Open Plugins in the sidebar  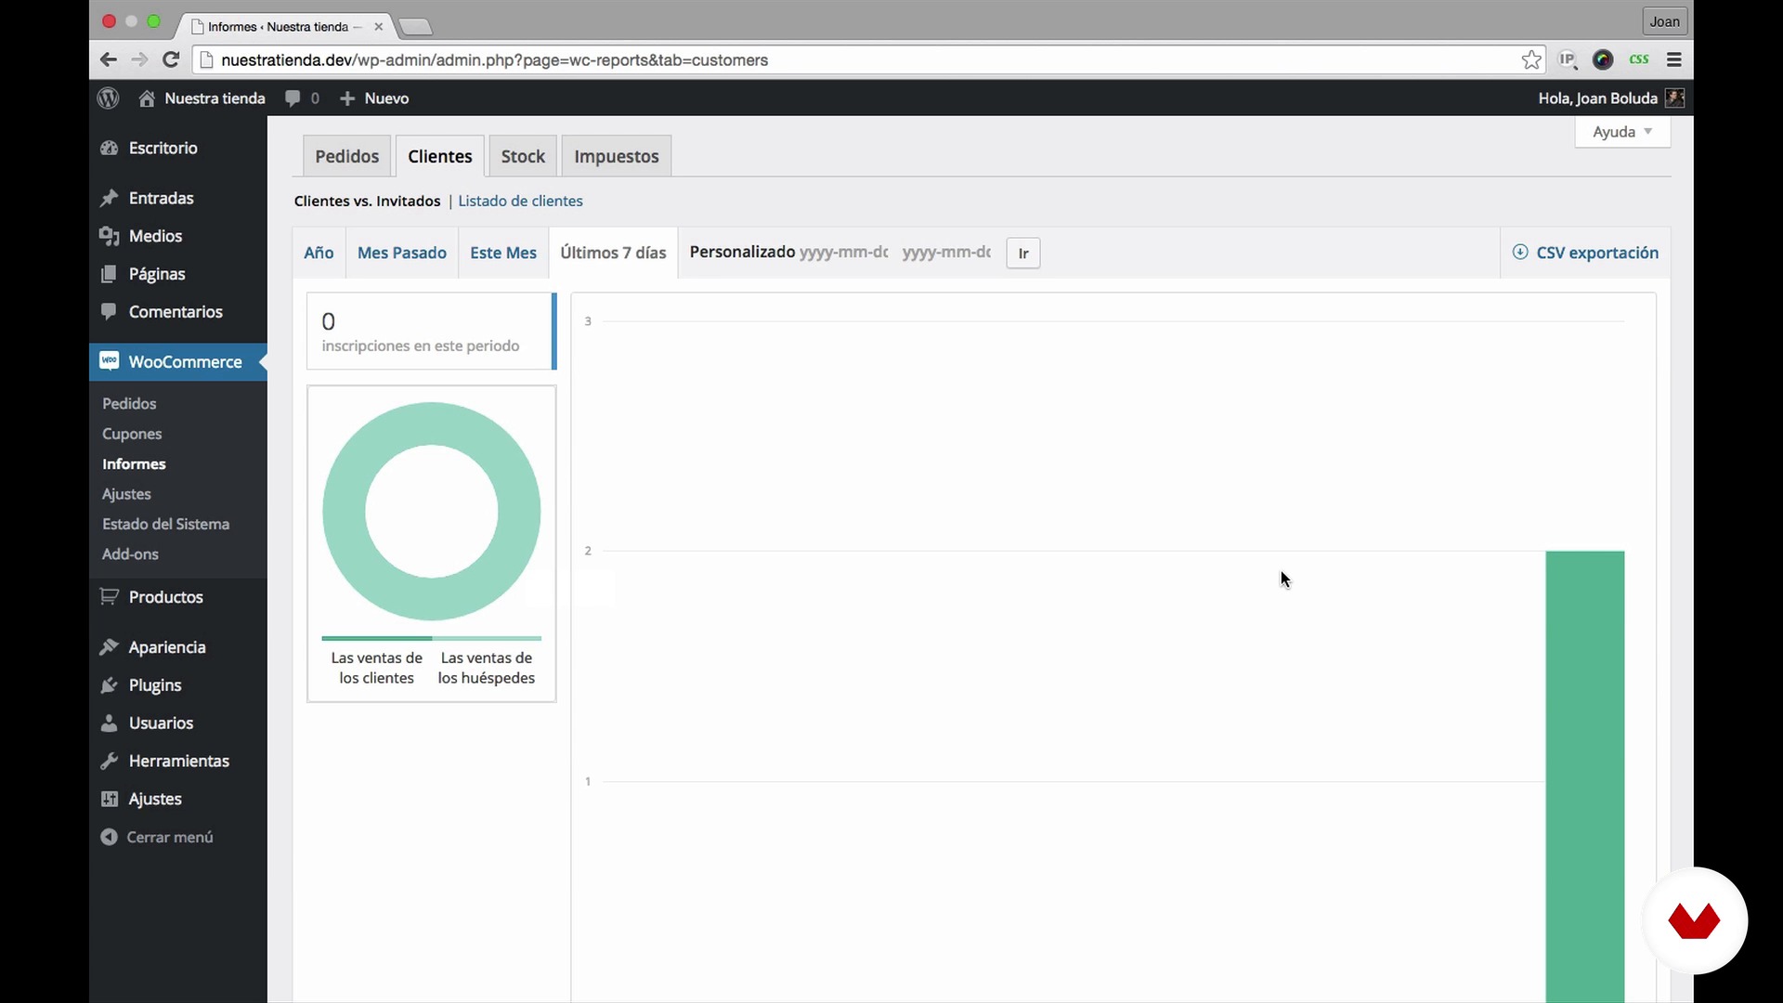click(x=177, y=685)
